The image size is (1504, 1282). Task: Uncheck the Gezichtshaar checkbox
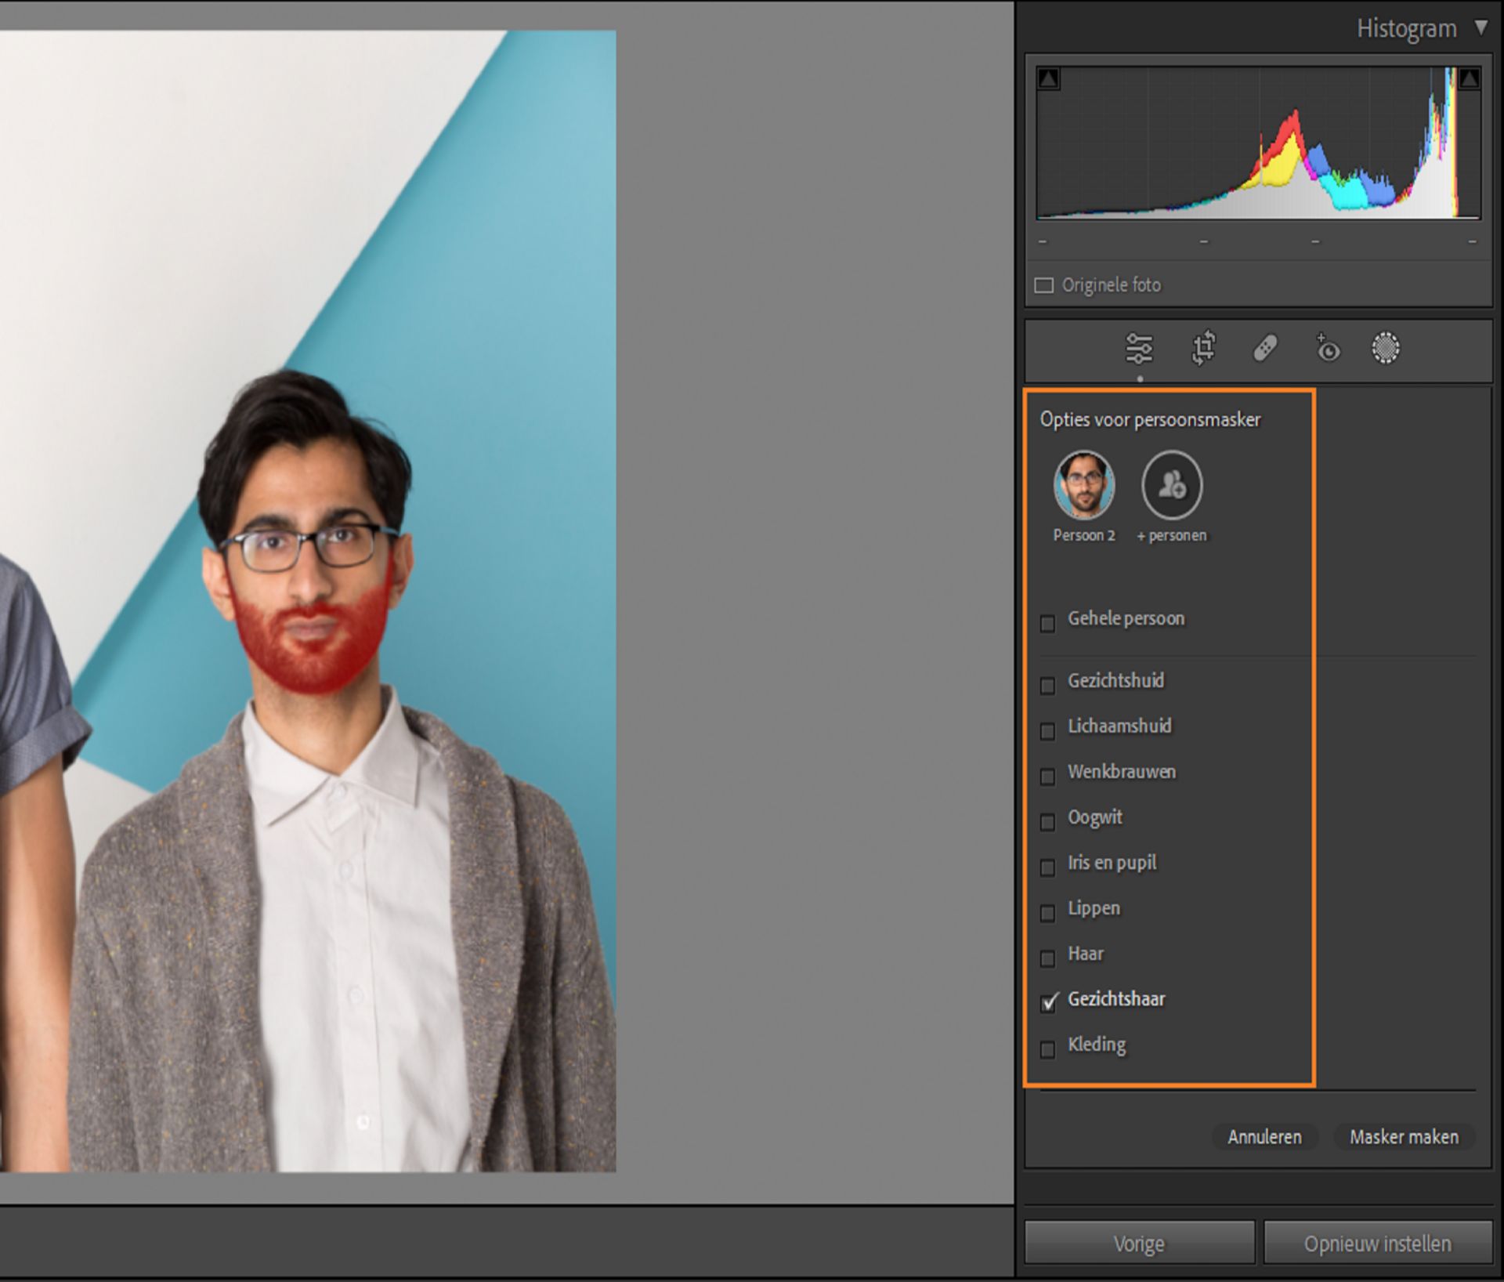1048,1002
